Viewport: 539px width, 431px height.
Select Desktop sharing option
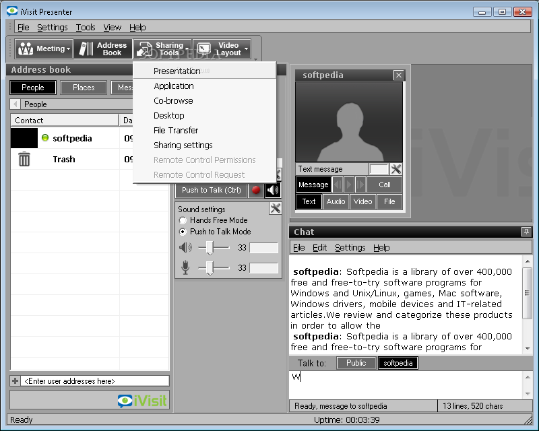205,115
